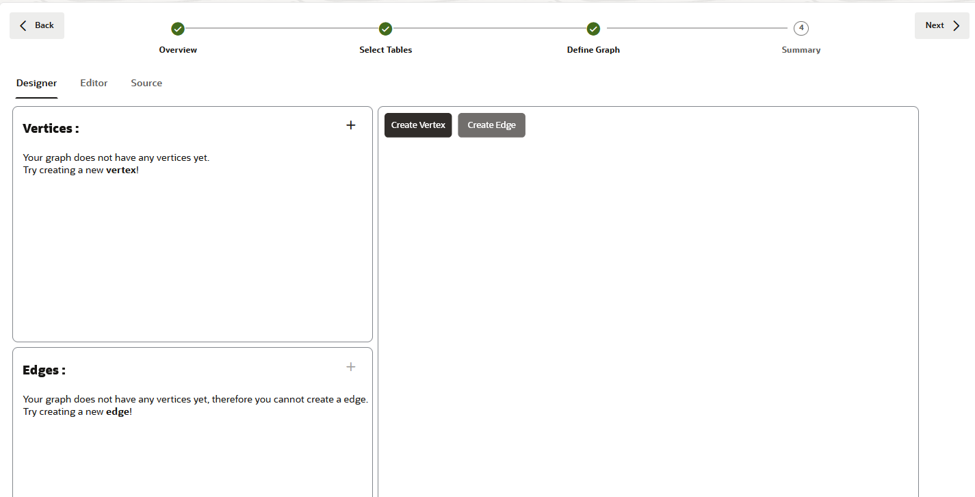Click the Define Graph step label
The image size is (975, 497).
tap(593, 49)
